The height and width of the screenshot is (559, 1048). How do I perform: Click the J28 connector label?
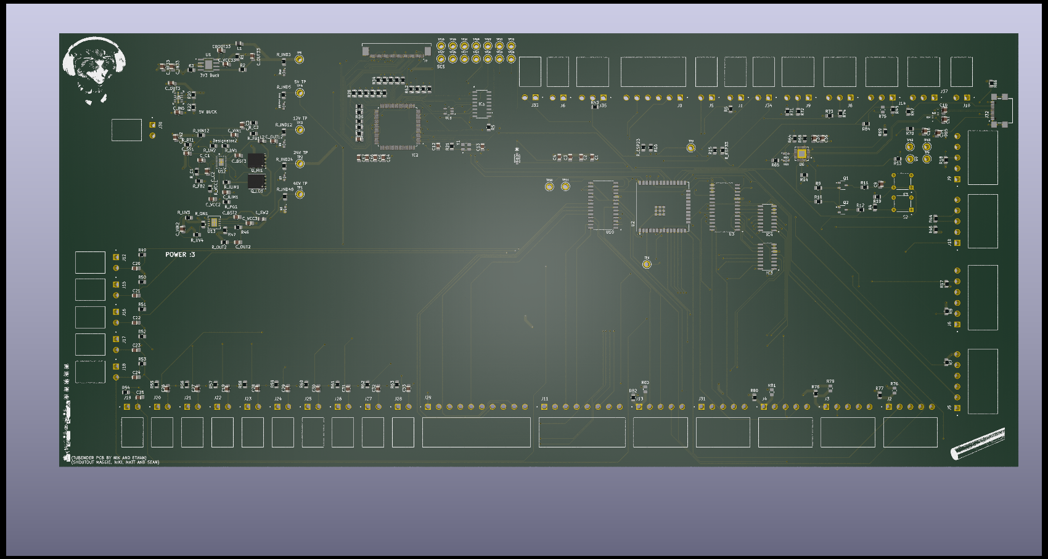tap(398, 399)
